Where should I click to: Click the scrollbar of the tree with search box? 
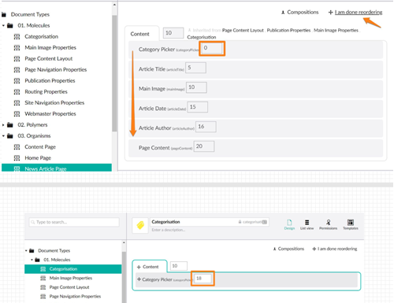(124, 277)
